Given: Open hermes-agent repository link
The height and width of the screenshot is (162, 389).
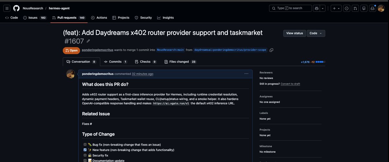Looking at the screenshot, I should coord(59,8).
